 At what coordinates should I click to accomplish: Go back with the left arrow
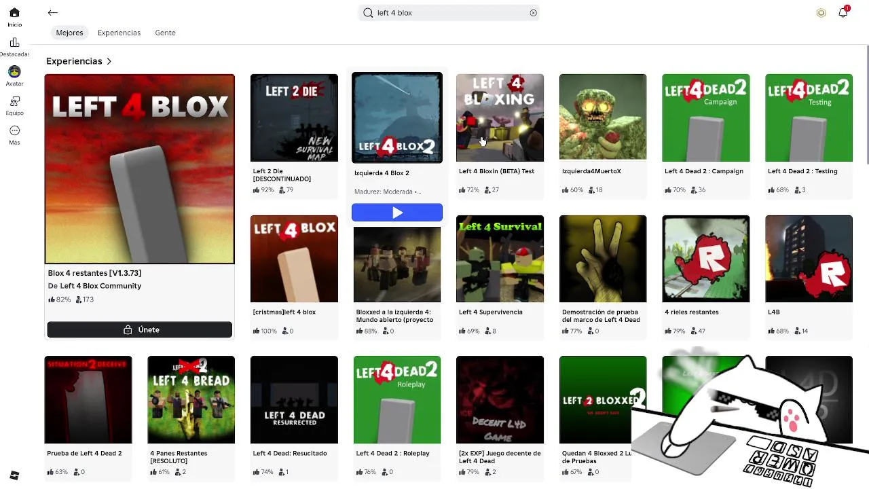(x=52, y=12)
